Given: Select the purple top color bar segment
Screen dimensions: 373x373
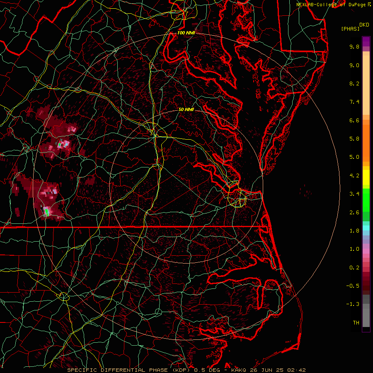Looking at the screenshot, I should click(x=366, y=41).
